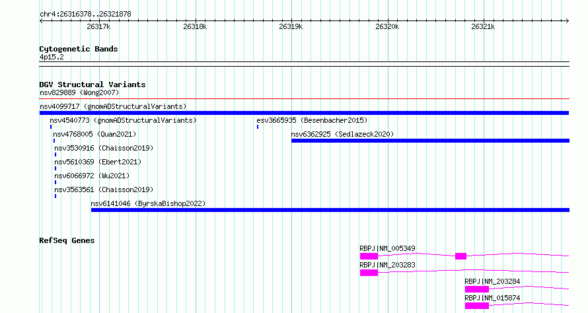Screen dimensions: 588x313
Task: Select transcript RBPJ|NM_005349 label
Action: [x=387, y=248]
